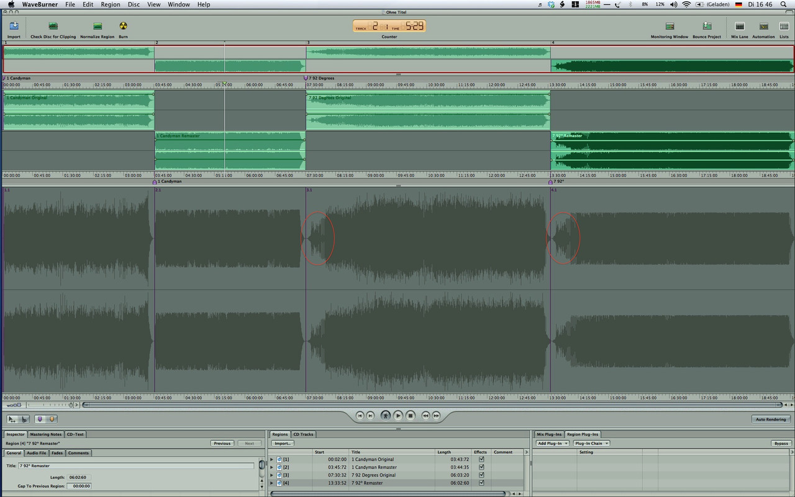Toggle Effects checkbox for 1 Candyman Original

tap(481, 459)
